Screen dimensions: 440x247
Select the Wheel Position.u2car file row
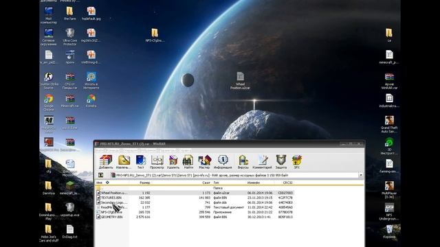195,193
